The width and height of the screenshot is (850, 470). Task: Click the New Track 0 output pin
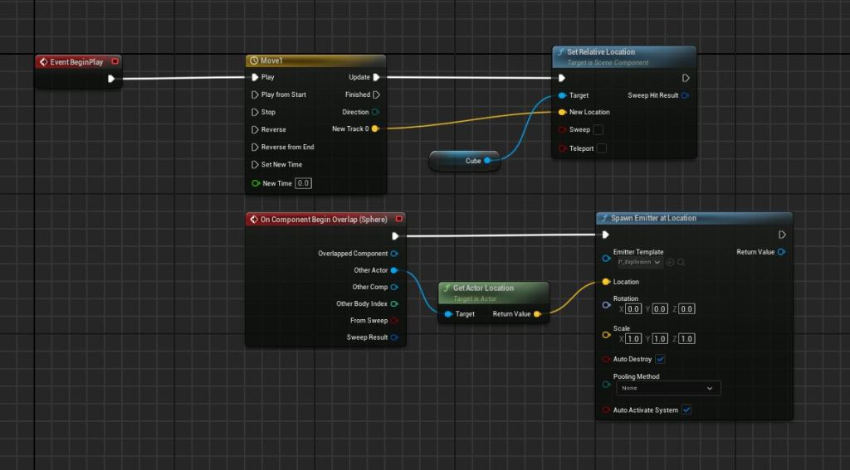pos(375,128)
